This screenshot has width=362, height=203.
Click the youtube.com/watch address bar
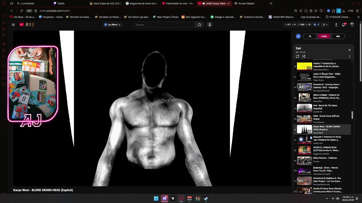(55, 11)
